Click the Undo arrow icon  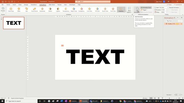(5, 2)
